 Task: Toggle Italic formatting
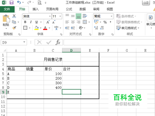click(x=31, y=22)
